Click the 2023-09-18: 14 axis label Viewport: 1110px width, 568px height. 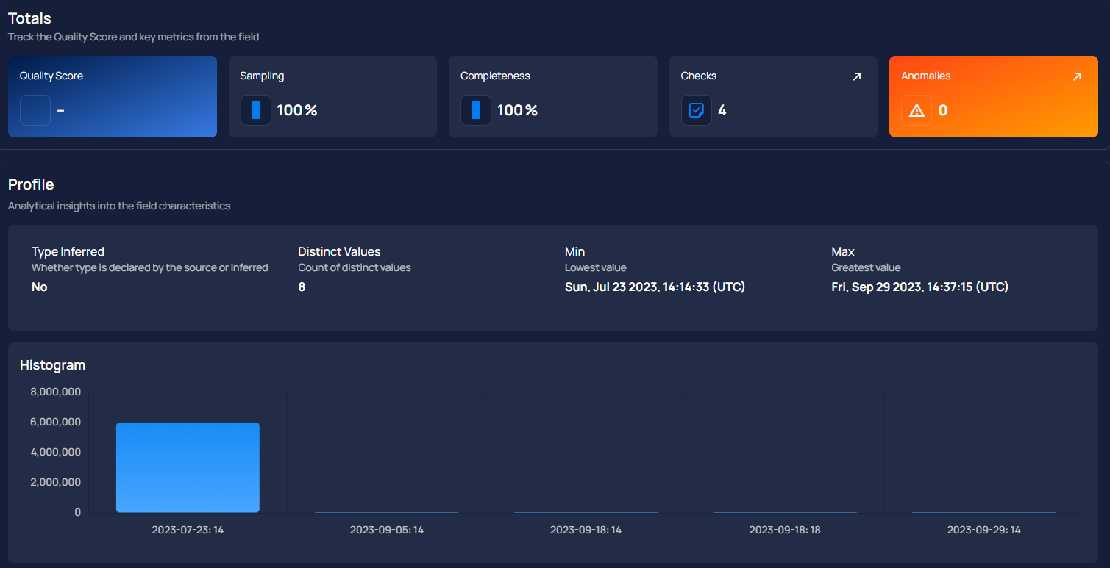point(586,530)
